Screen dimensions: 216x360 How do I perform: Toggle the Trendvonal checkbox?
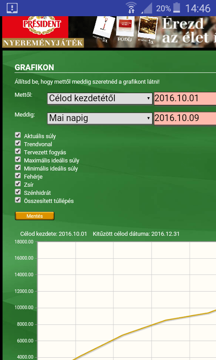tap(18, 143)
